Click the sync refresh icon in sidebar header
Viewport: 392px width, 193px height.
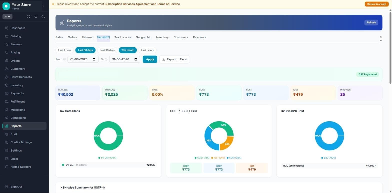point(28,16)
